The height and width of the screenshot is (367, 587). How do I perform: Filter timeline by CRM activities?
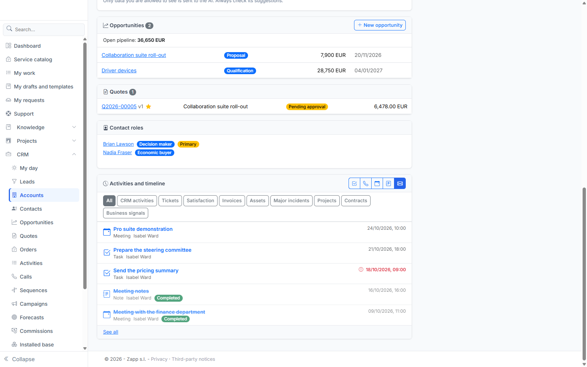(137, 201)
